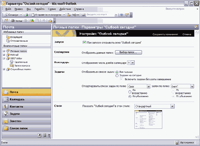Click the Shortcuts arrow icon
This screenshot has height=146, width=200.
pyautogui.click(x=39, y=135)
